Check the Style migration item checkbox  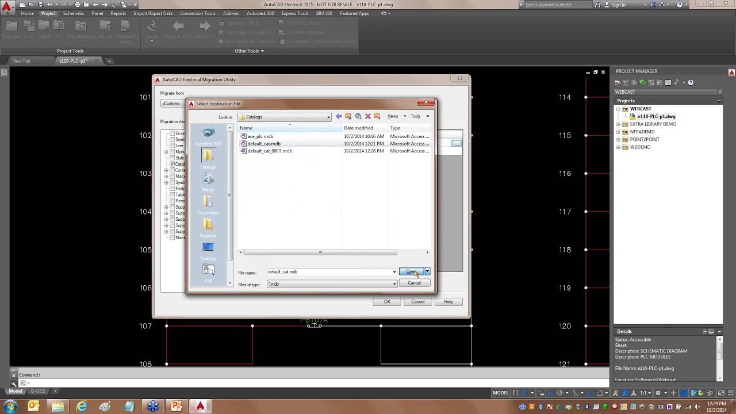click(x=172, y=158)
